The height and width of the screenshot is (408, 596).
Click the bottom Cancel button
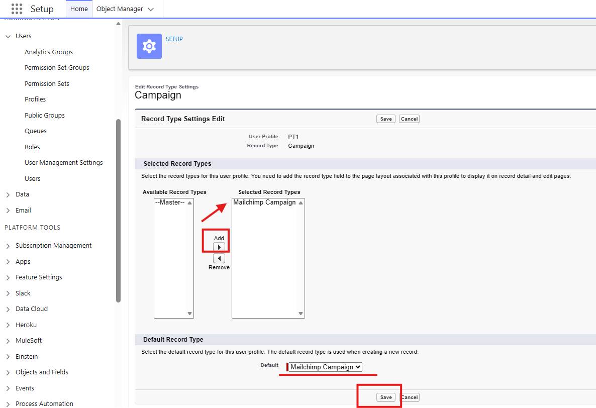click(410, 397)
